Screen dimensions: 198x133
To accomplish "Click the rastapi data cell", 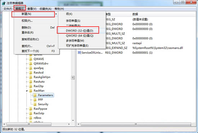I will coord(137,43).
